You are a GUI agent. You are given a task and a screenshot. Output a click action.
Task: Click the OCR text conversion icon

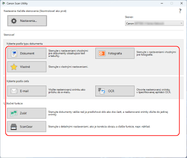point(102,91)
